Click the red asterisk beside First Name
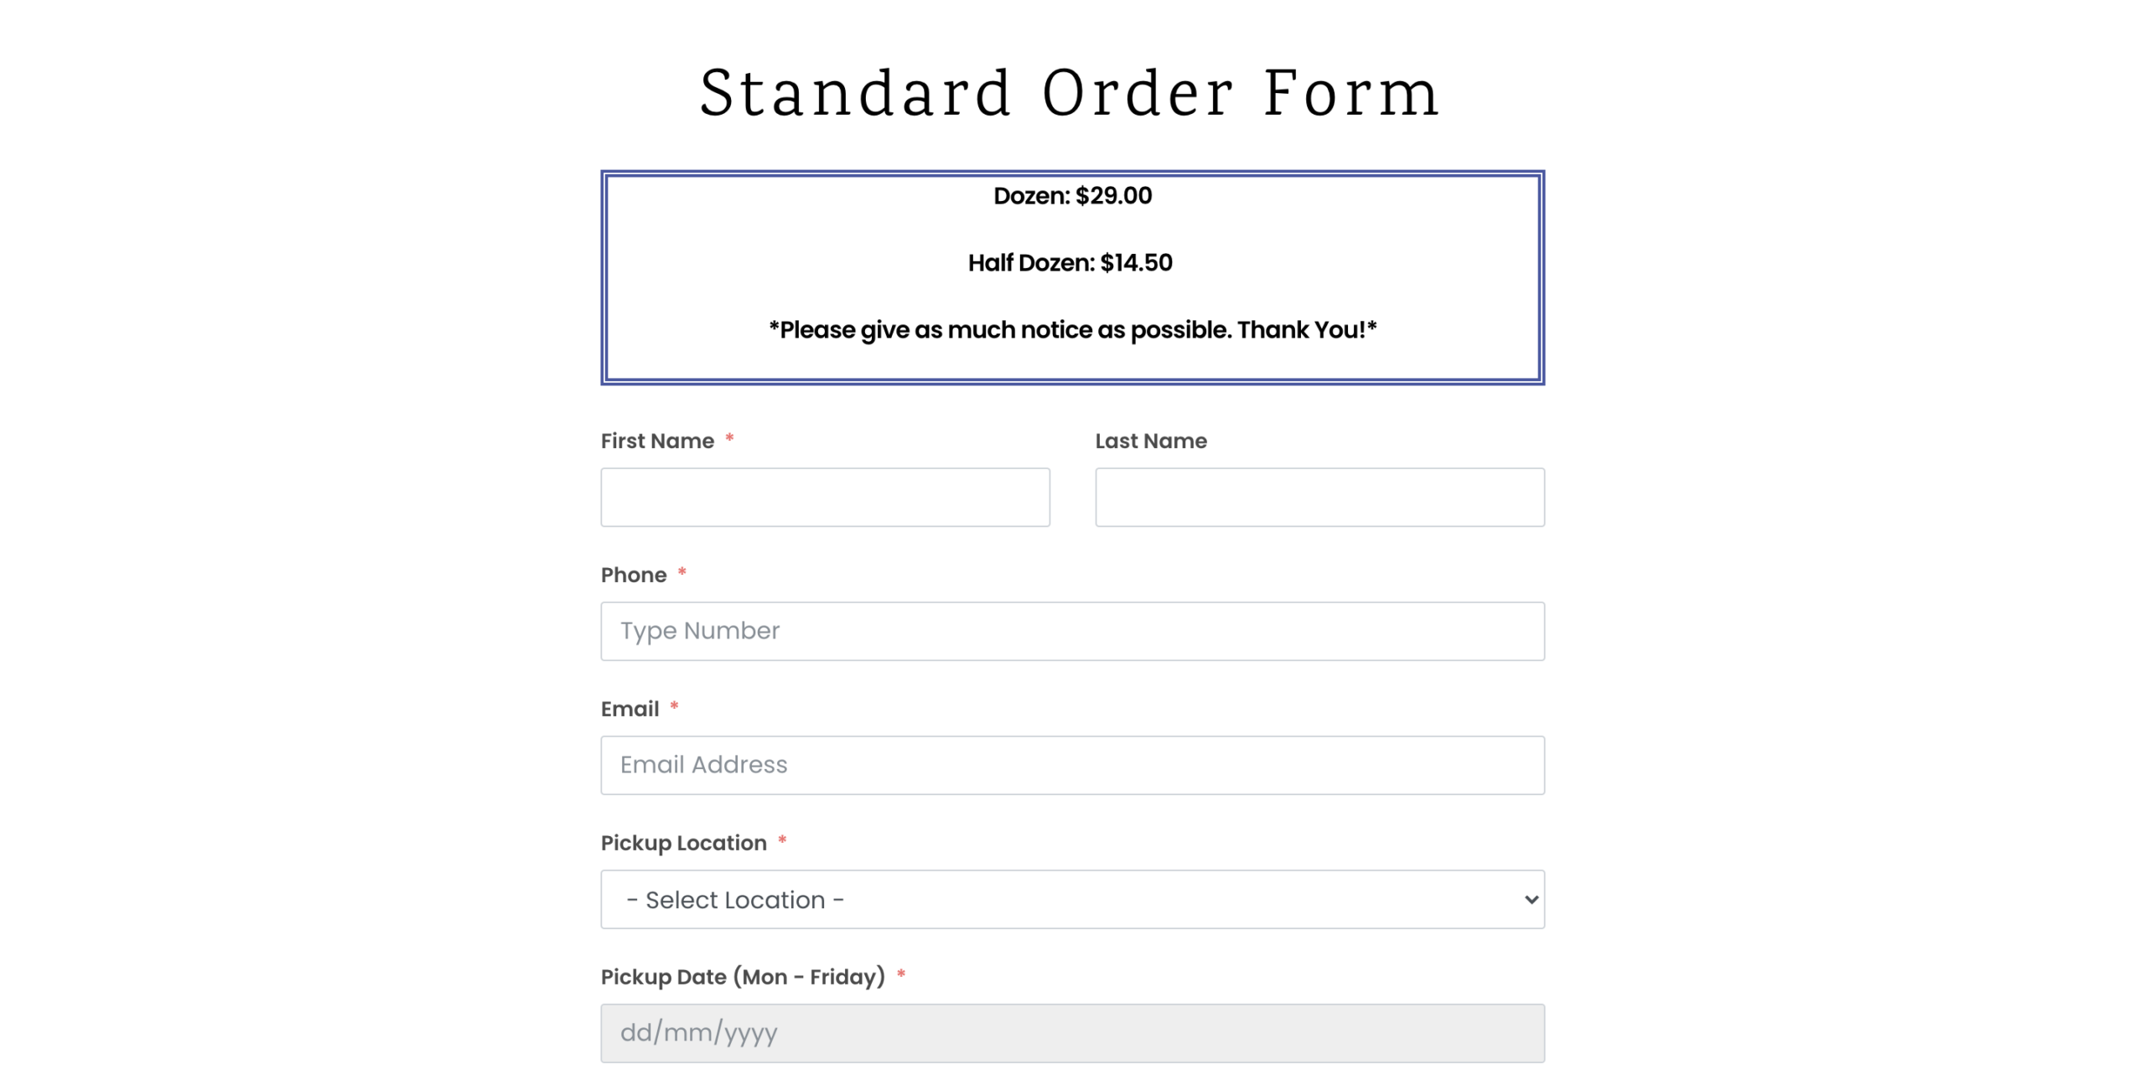This screenshot has height=1090, width=2146. pyautogui.click(x=729, y=438)
